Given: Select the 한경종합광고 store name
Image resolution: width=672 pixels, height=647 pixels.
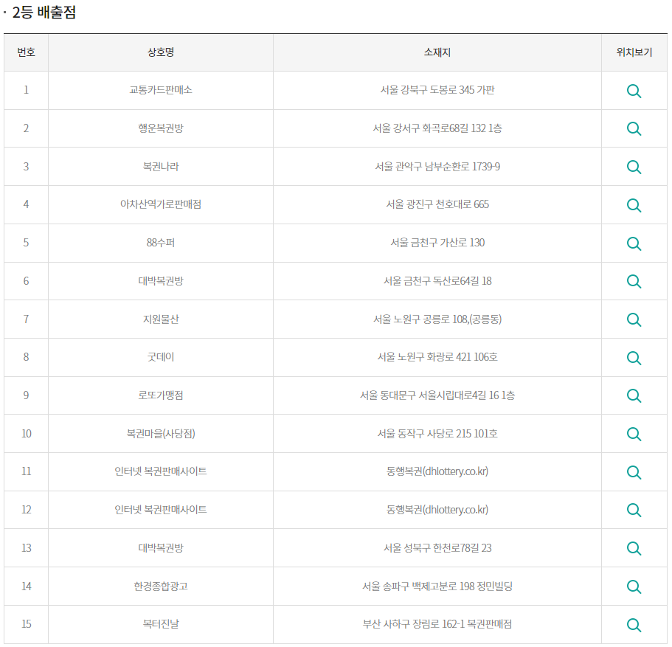Looking at the screenshot, I should (161, 586).
